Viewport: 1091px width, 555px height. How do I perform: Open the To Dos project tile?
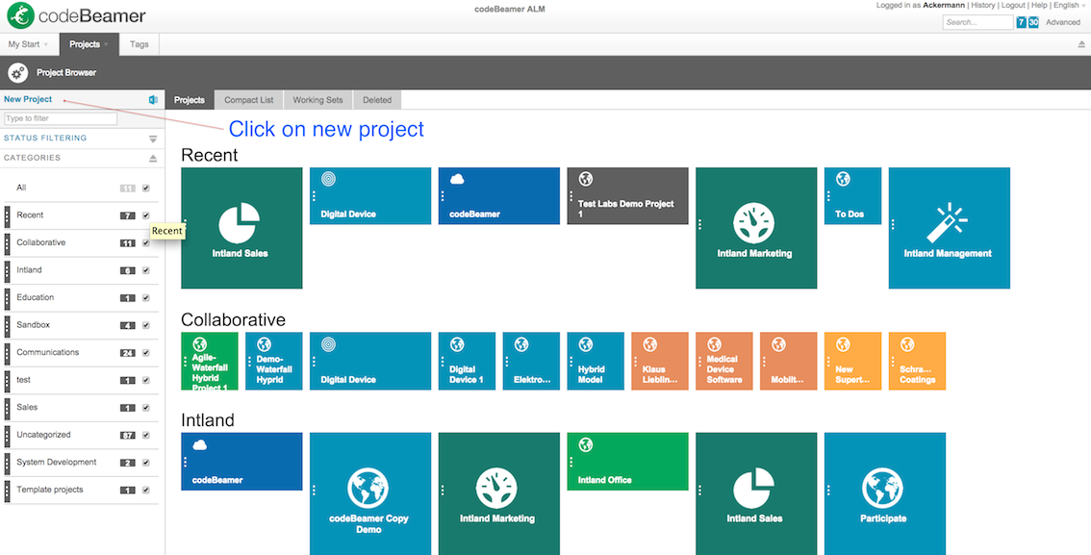(853, 196)
